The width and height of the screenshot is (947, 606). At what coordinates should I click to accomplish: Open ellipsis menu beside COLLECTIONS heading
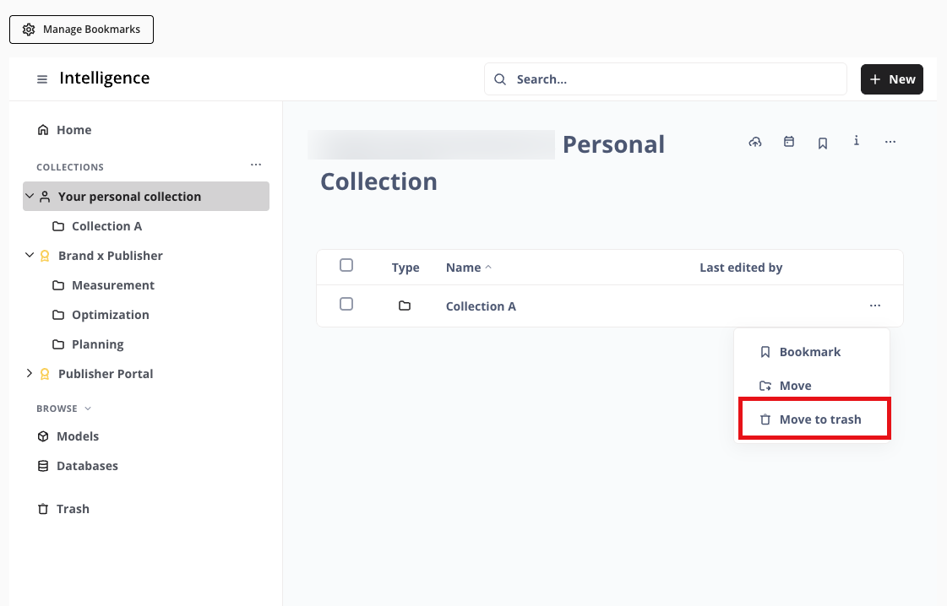click(256, 165)
